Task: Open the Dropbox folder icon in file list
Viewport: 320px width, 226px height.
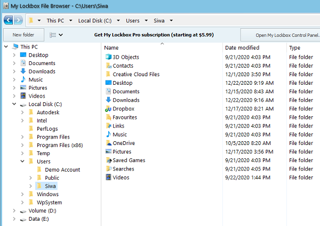Action: pyautogui.click(x=108, y=109)
